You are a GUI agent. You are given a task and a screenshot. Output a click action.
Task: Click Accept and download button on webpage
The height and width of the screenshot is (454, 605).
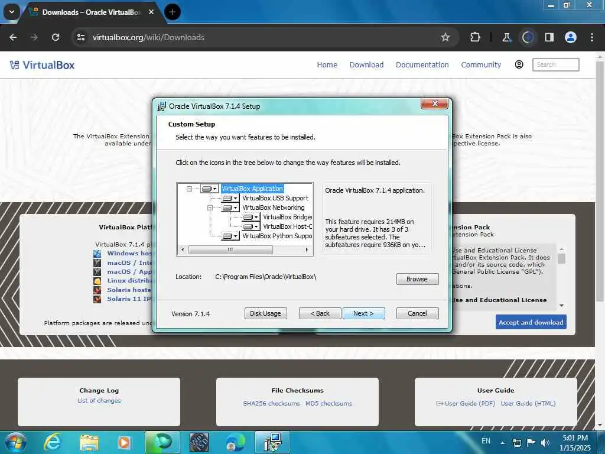click(x=531, y=322)
